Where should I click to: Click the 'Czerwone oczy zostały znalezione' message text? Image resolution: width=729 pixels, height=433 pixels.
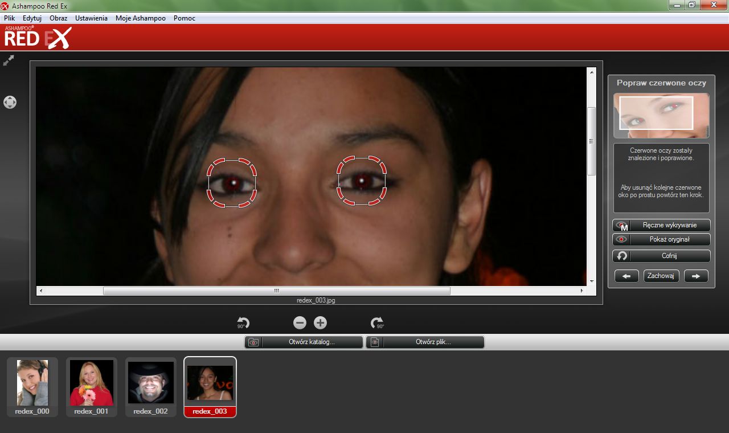pos(661,154)
